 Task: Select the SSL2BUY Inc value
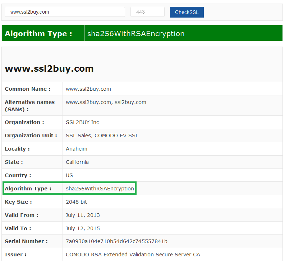pos(82,122)
